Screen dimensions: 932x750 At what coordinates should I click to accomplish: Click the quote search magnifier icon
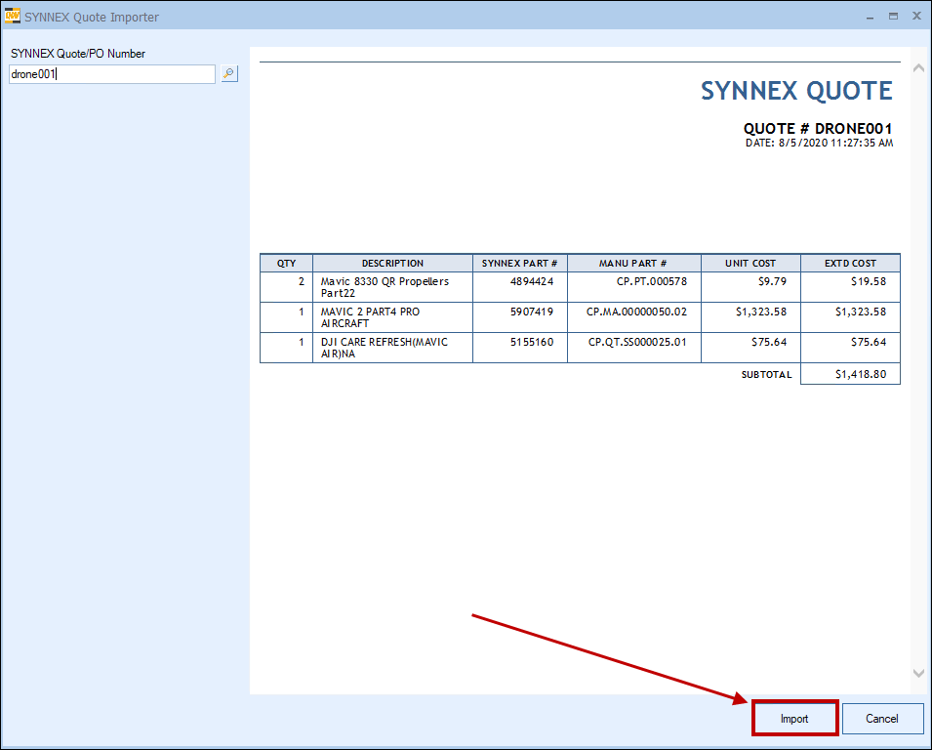pos(228,74)
